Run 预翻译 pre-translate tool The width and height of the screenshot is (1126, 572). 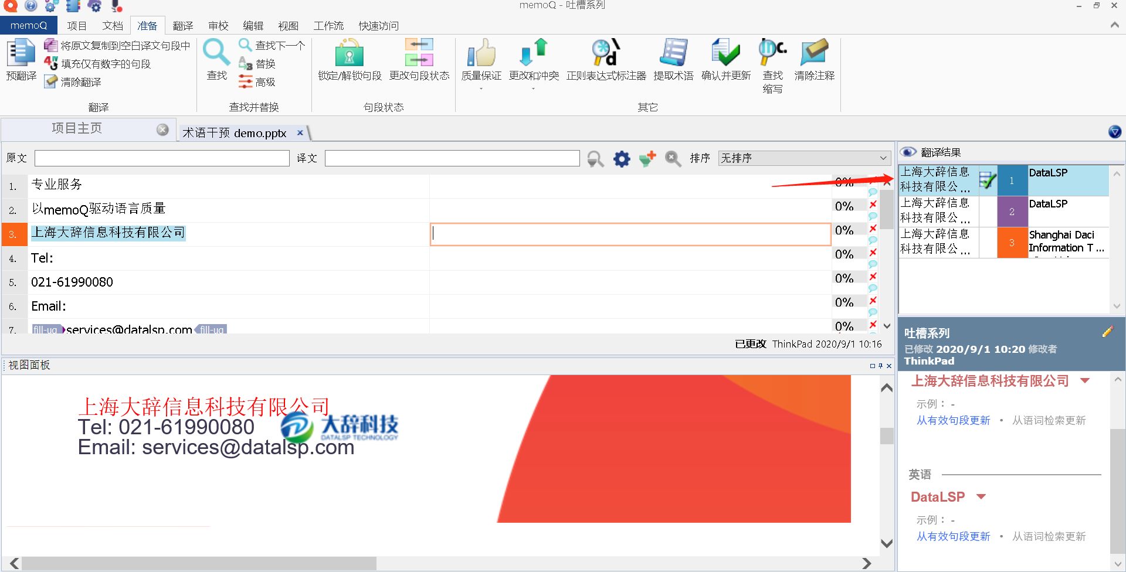coord(21,60)
